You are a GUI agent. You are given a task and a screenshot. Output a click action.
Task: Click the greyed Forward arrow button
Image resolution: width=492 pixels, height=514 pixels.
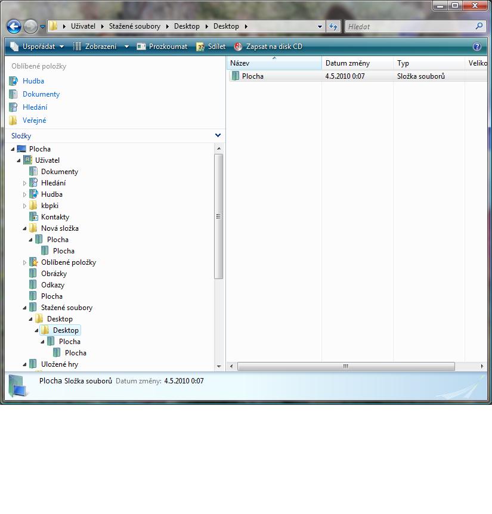pyautogui.click(x=30, y=27)
